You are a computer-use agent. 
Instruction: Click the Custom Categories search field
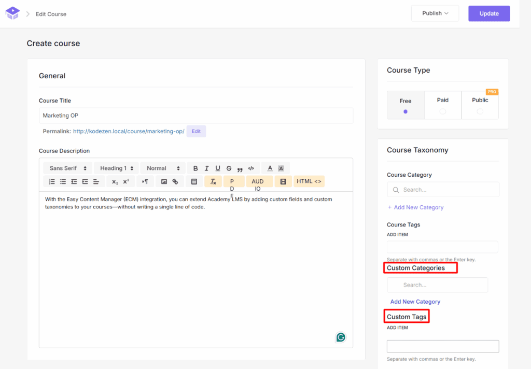click(x=437, y=285)
